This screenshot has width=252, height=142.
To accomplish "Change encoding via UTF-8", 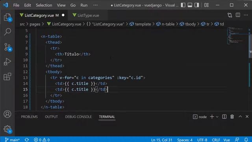I will click(202, 140).
